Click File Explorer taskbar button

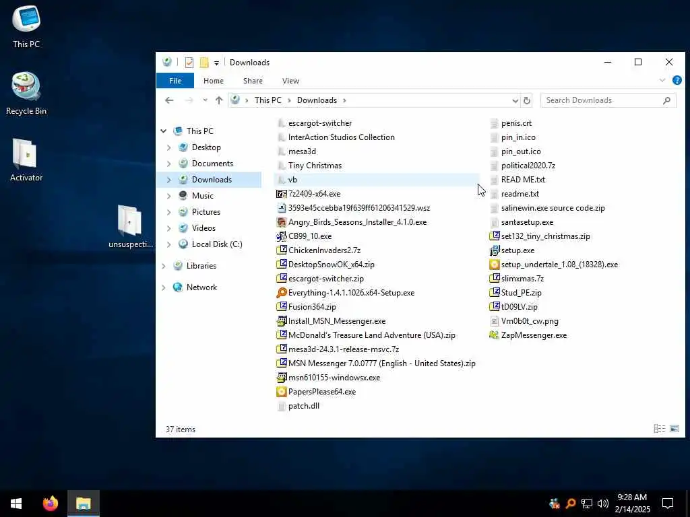point(83,504)
